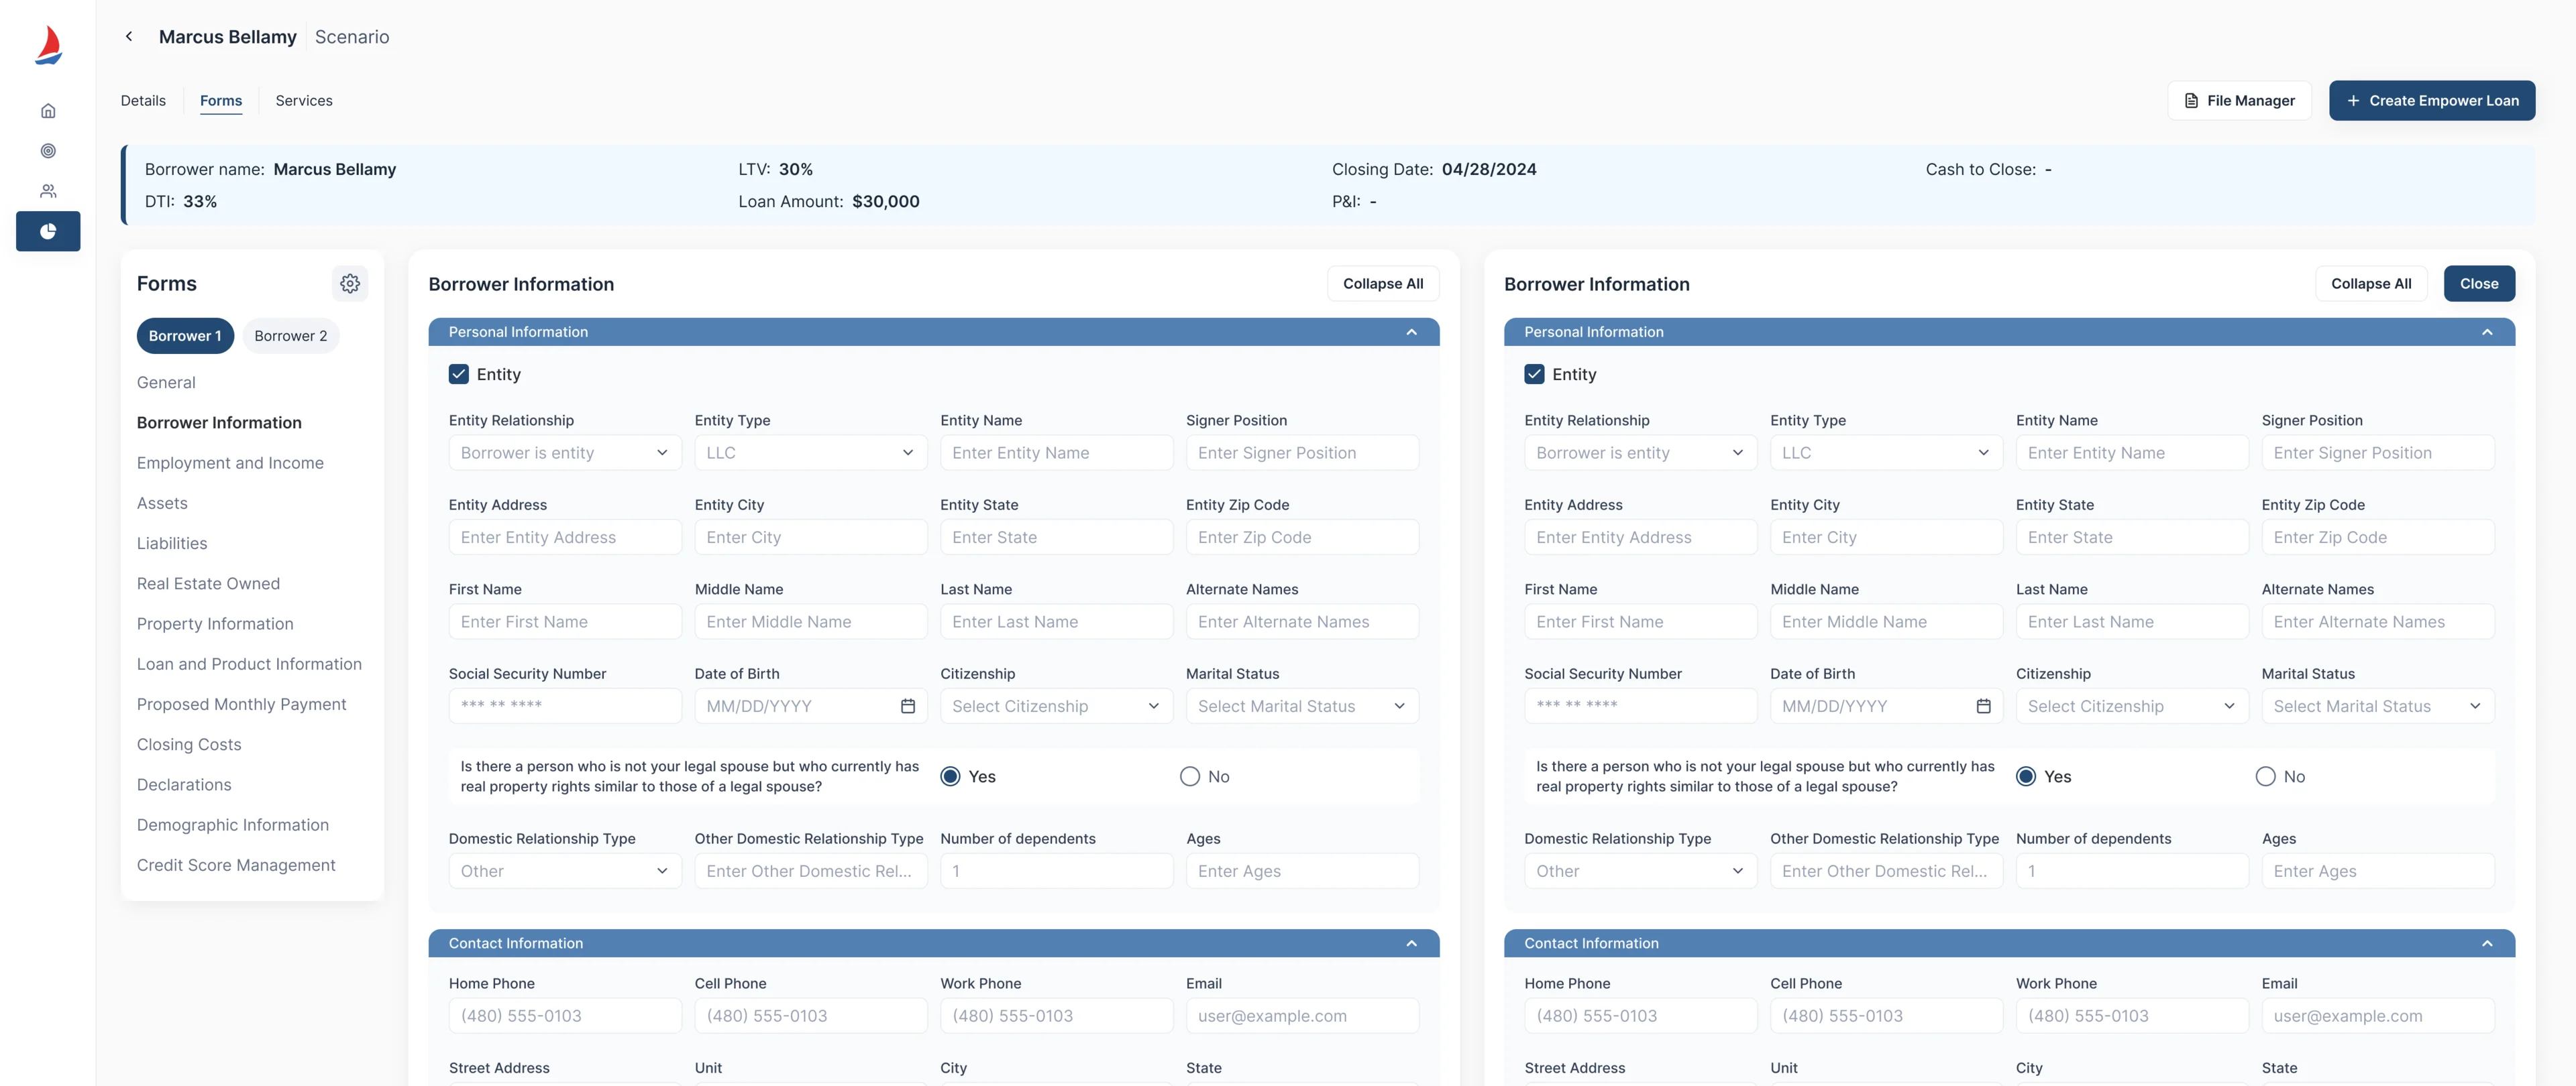
Task: Select No radio in left panel
Action: pyautogui.click(x=1190, y=777)
